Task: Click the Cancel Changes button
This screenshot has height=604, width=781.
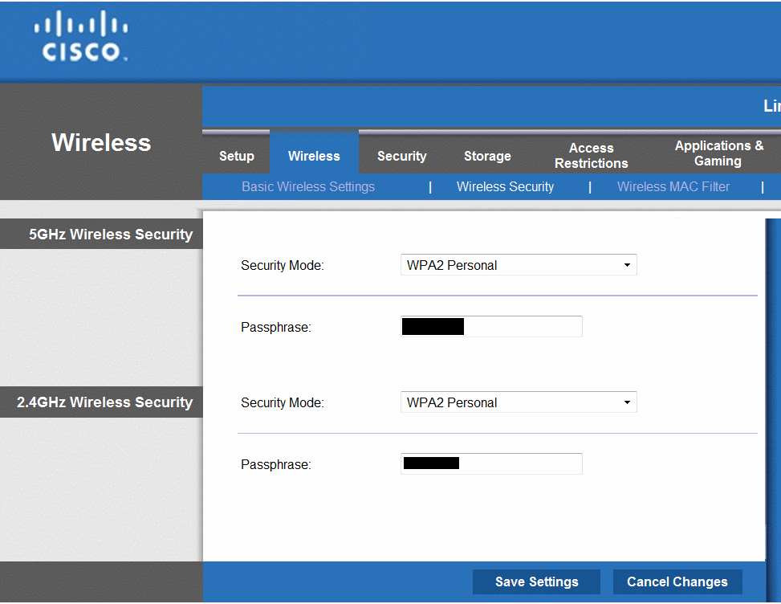Action: [677, 582]
